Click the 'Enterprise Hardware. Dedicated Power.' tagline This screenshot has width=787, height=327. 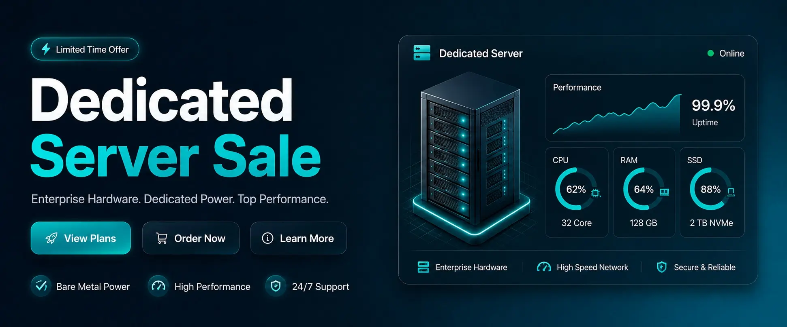click(x=133, y=199)
